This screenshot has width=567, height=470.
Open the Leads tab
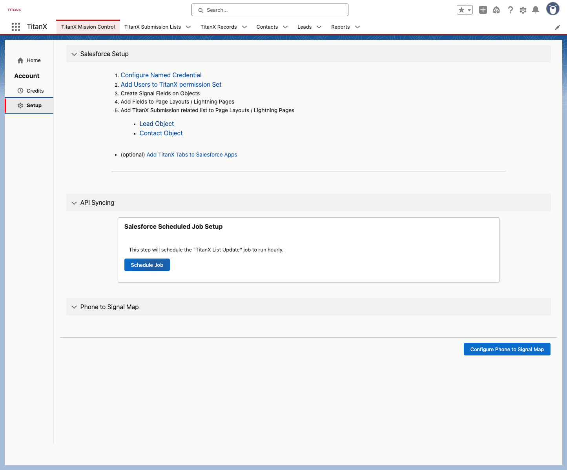[x=304, y=27]
